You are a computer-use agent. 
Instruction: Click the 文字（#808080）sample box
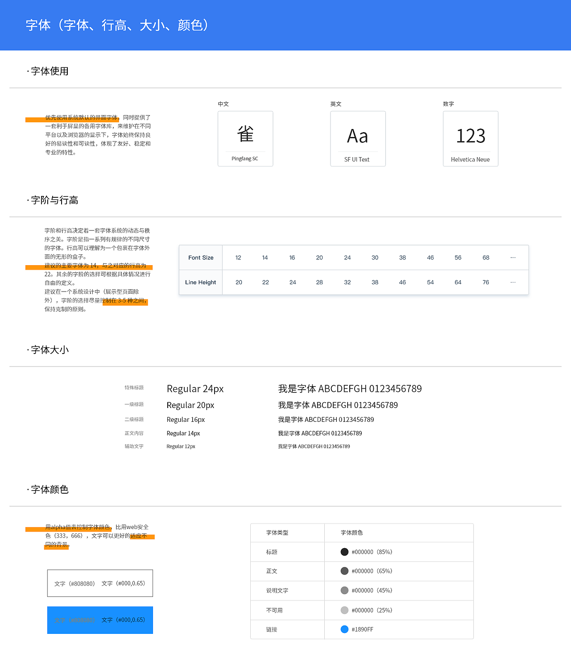(100, 583)
